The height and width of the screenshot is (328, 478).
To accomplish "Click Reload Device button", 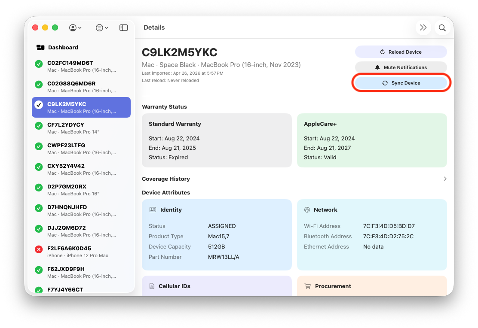I will click(401, 52).
